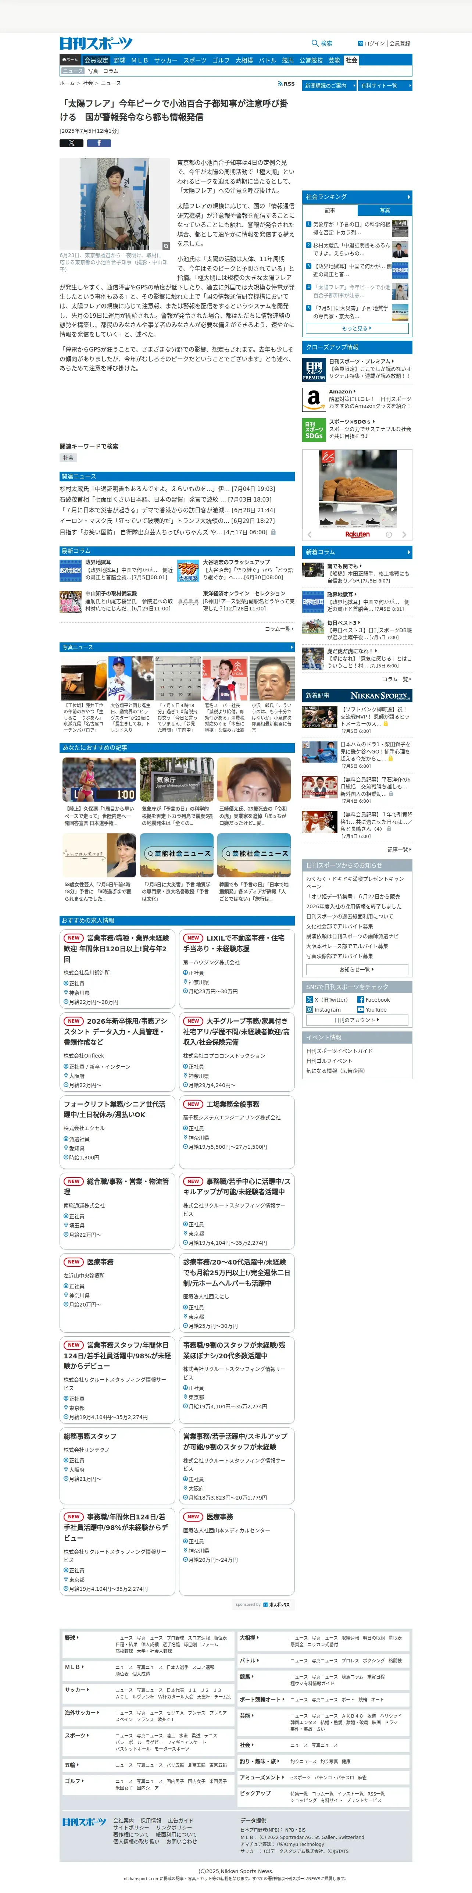This screenshot has height=1893, width=472.
Task: Open 日刊スポーツイベントガイド link
Action: 339,1051
